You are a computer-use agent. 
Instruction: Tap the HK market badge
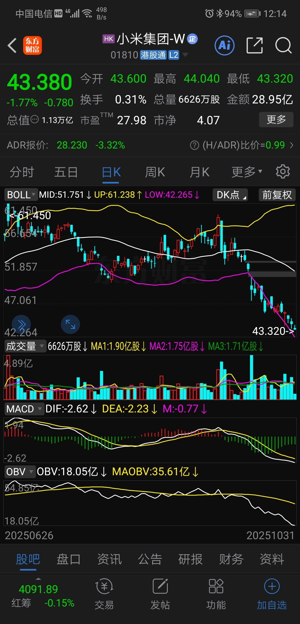pos(108,39)
